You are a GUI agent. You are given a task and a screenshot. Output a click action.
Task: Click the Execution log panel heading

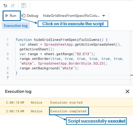click(18, 91)
